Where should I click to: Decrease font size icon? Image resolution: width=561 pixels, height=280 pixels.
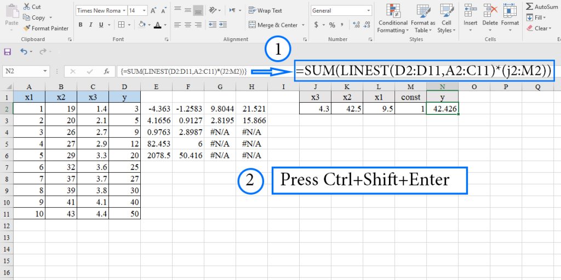(x=164, y=11)
